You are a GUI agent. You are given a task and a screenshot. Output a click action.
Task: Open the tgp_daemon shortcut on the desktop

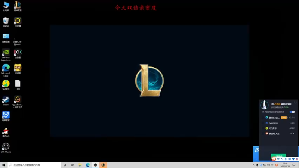[18, 102]
